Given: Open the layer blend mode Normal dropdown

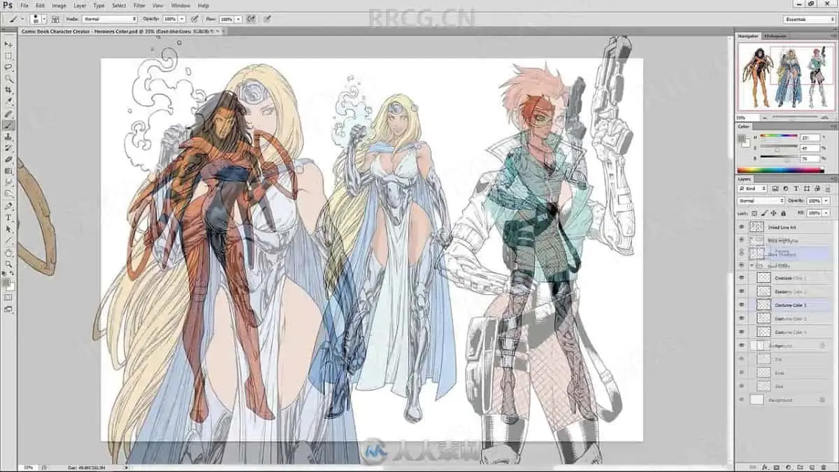Looking at the screenshot, I should (761, 201).
